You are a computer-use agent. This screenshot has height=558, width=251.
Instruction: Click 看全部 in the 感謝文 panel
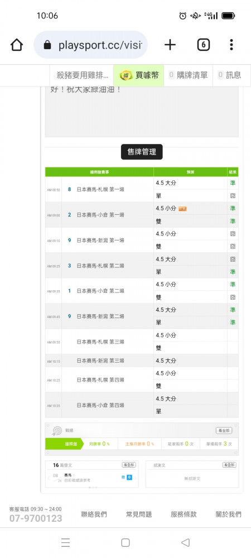point(229,465)
